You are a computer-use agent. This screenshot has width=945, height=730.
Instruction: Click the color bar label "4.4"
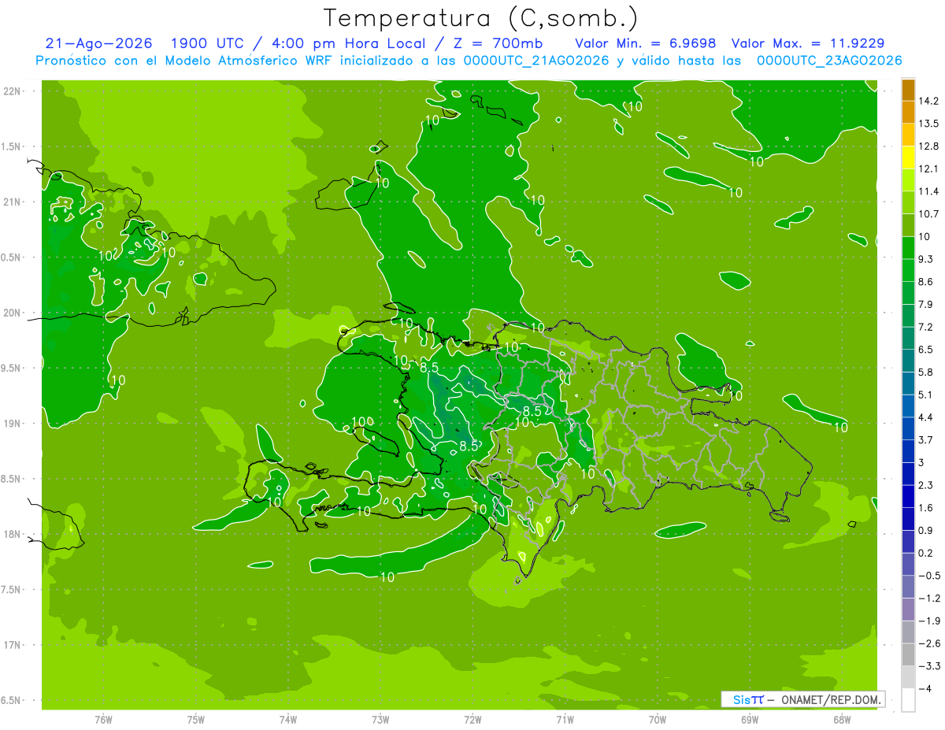[x=925, y=417]
